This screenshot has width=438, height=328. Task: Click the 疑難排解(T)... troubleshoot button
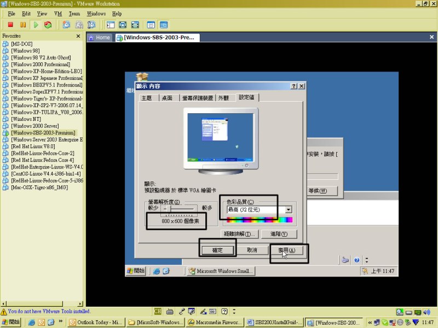[x=239, y=234]
